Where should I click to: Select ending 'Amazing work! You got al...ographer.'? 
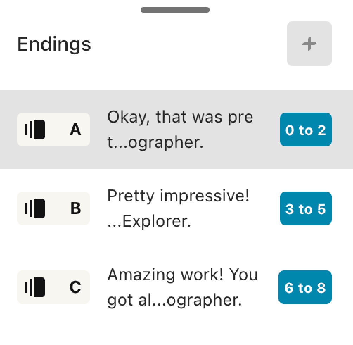point(182,287)
